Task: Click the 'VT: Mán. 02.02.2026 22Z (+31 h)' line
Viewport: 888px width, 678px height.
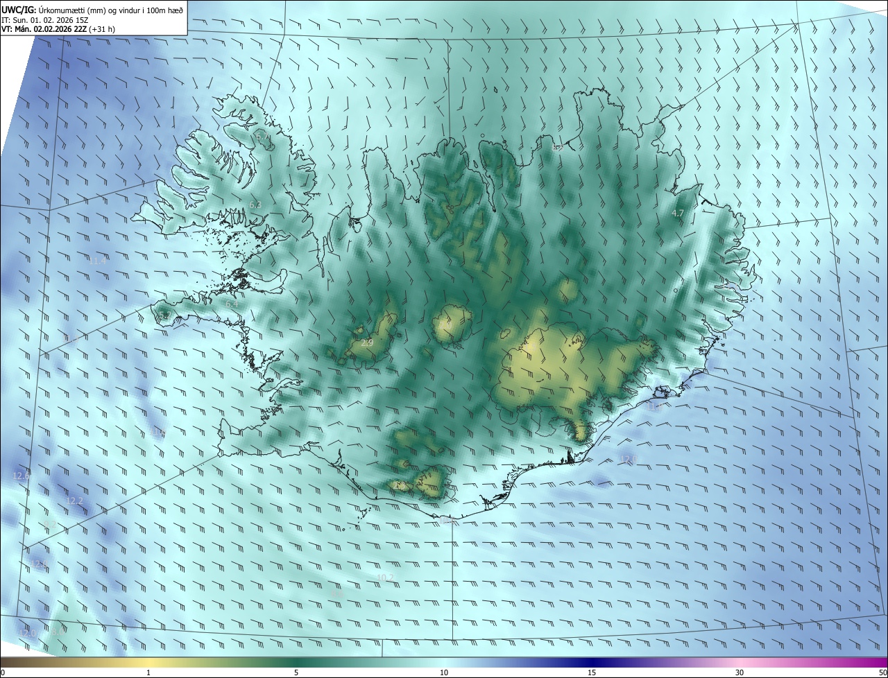Action: coord(58,29)
